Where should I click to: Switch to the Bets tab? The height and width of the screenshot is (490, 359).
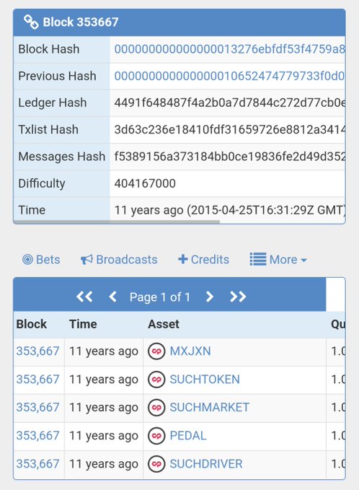[41, 259]
